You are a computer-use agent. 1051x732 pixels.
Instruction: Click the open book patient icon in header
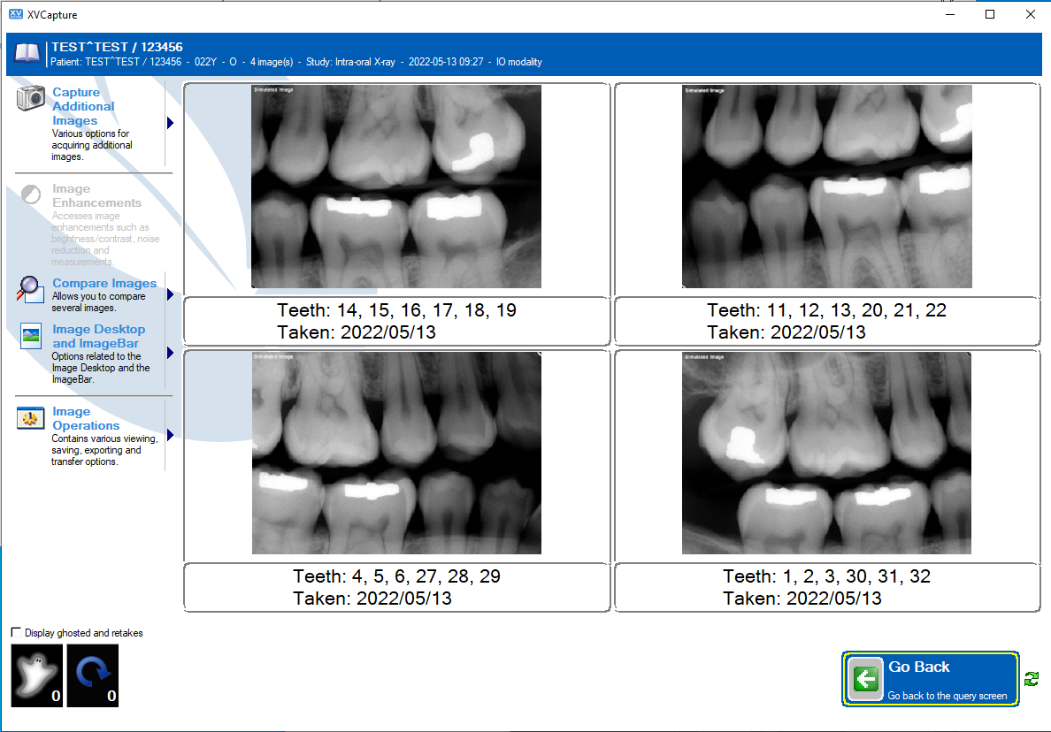[27, 54]
